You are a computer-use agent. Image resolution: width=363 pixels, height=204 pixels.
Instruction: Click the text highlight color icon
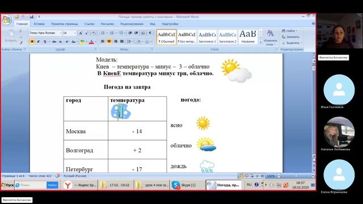tap(82, 41)
